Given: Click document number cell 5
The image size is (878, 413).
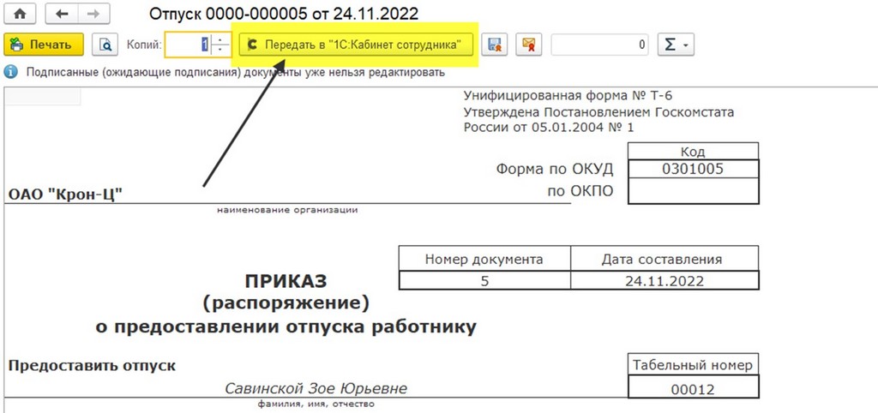Looking at the screenshot, I should pyautogui.click(x=485, y=280).
